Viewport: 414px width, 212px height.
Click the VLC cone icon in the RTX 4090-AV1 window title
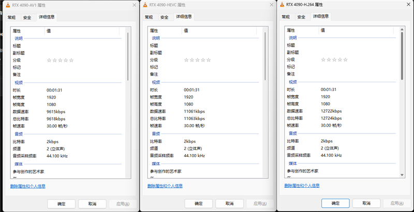click(8, 5)
